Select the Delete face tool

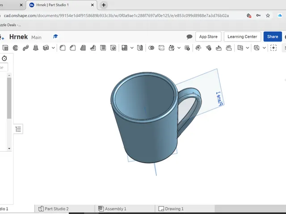tap(209, 48)
